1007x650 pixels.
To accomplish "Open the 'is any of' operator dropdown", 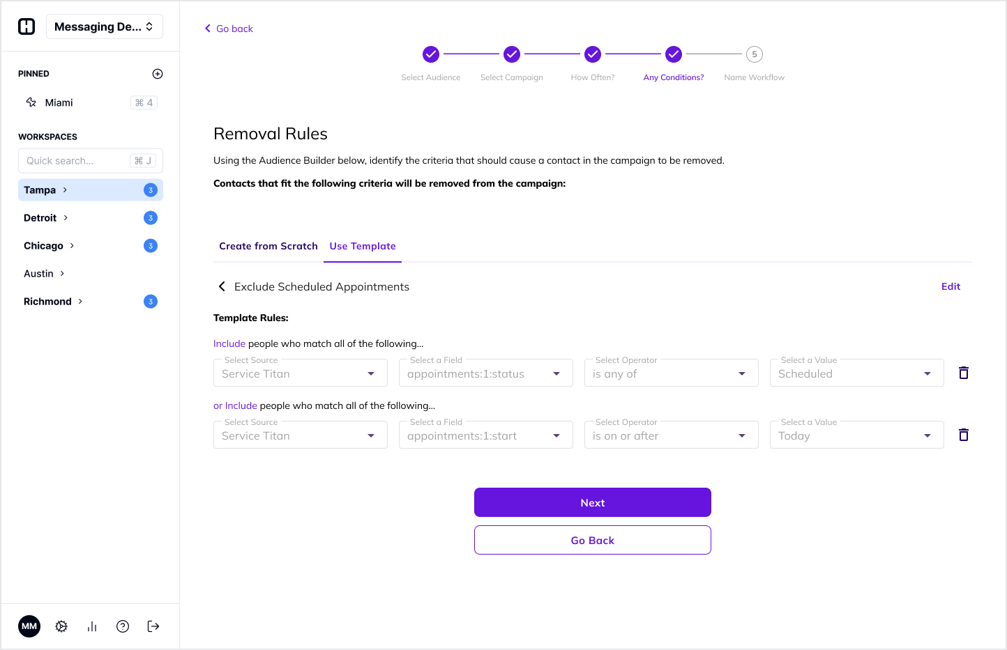I will point(671,373).
